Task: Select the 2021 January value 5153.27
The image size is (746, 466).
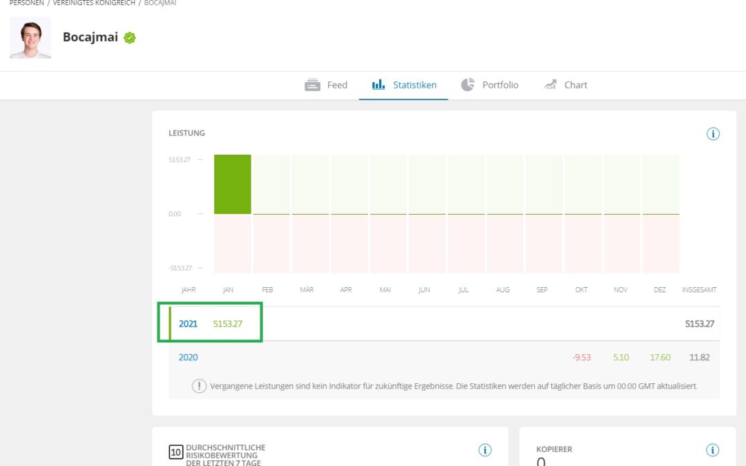Action: 228,324
